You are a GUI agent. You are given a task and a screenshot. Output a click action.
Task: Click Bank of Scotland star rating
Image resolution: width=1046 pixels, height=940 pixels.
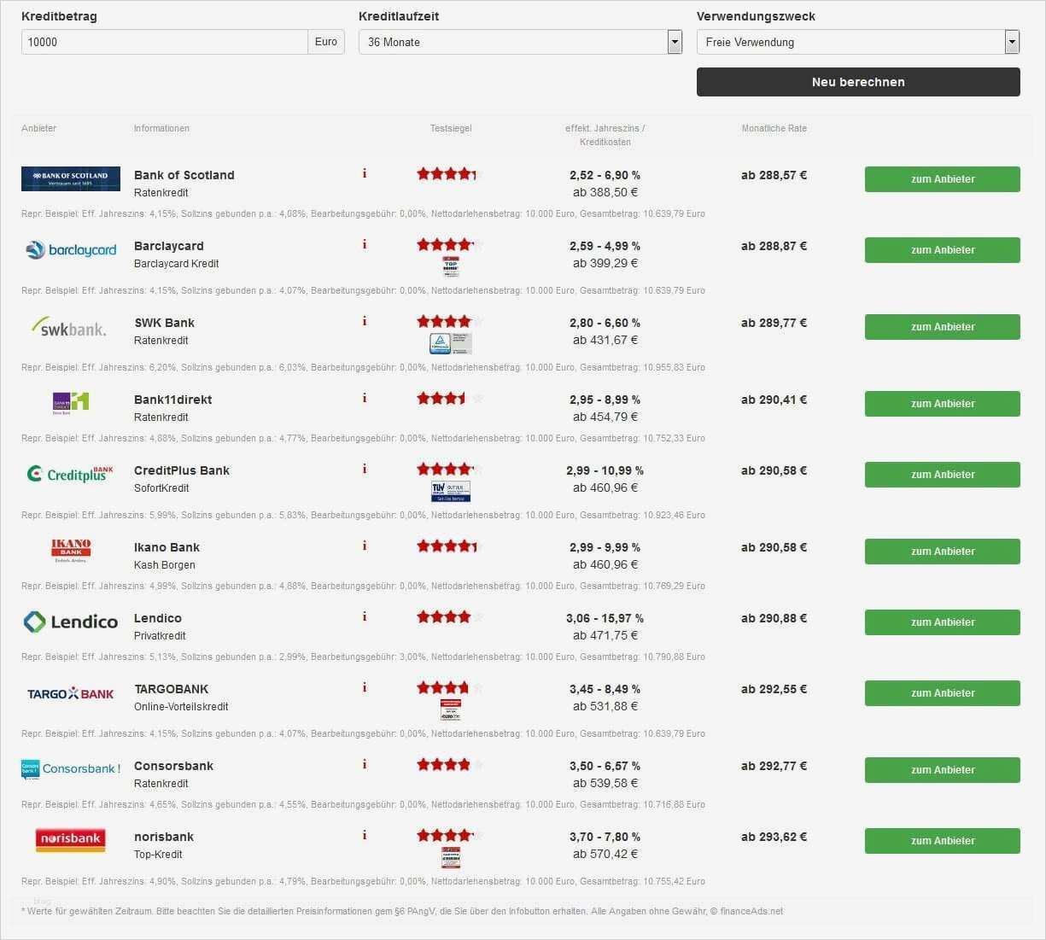click(x=450, y=174)
